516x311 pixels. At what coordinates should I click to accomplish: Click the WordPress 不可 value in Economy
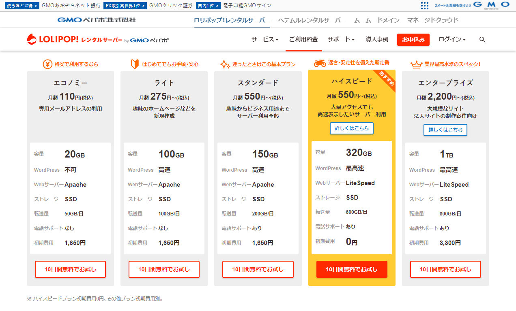70,170
